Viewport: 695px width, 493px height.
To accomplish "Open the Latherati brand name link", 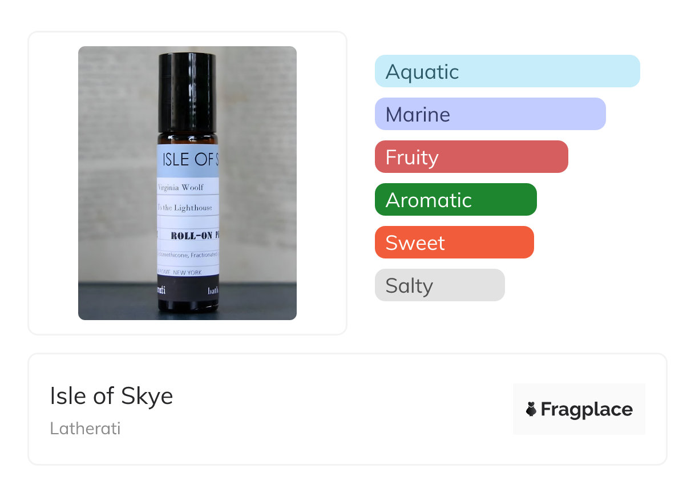I will coord(85,429).
